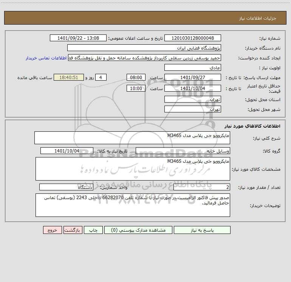Viewport: 291px width, 282px height.
Task: Click label استان محل تحویل
Action: [263, 100]
